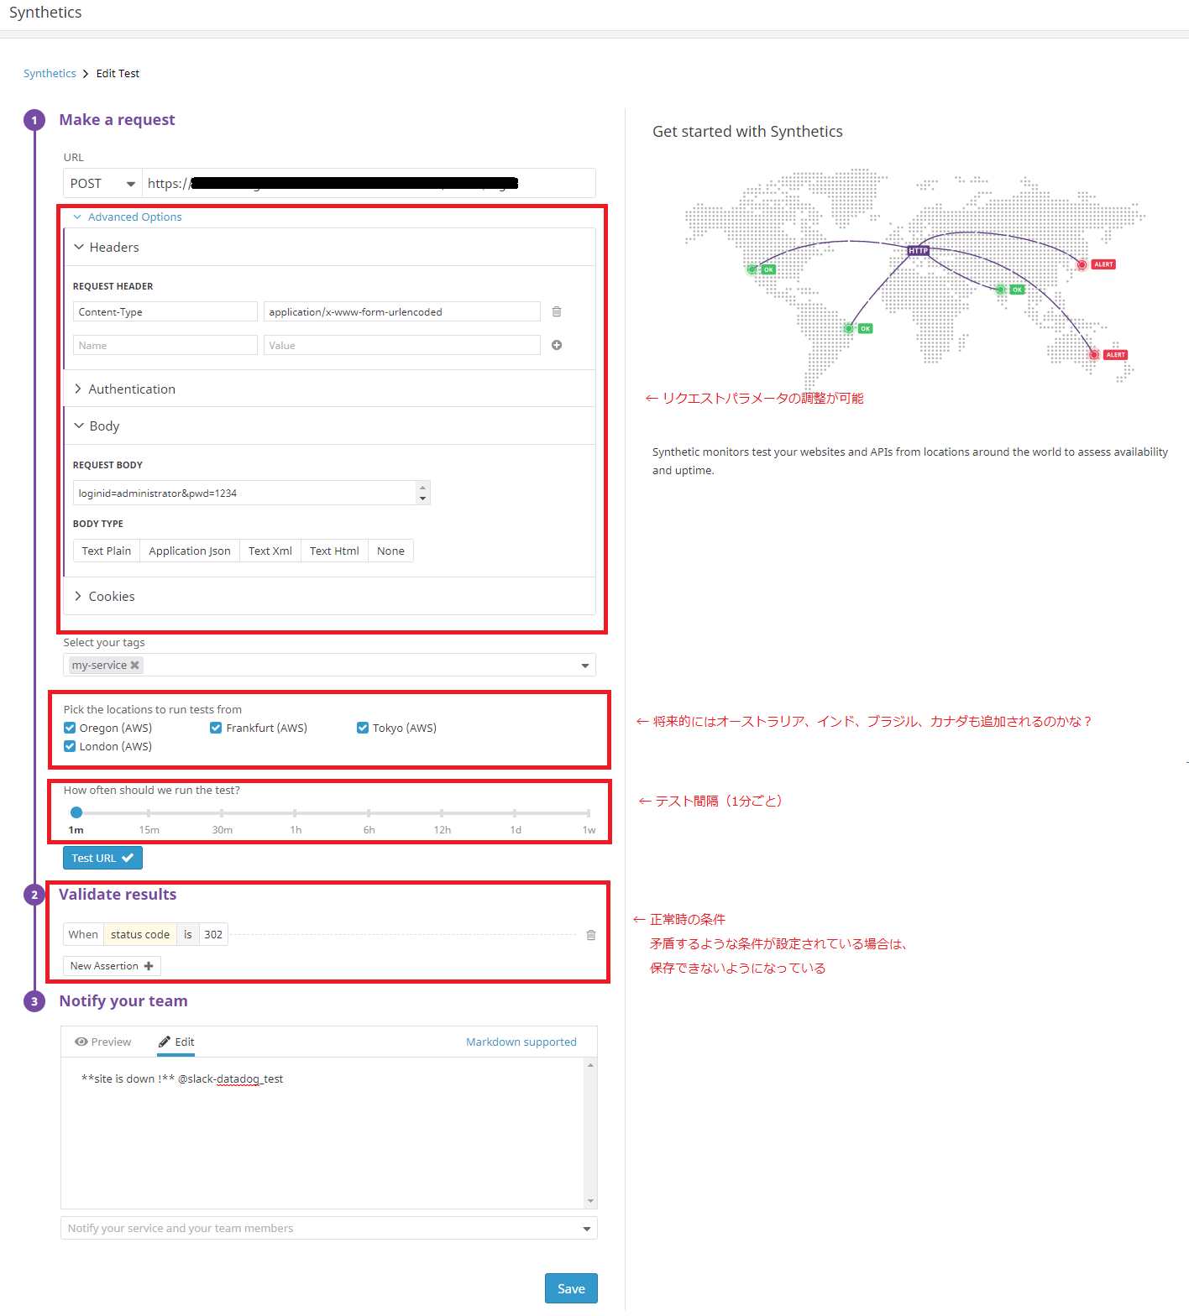Image resolution: width=1189 pixels, height=1316 pixels.
Task: Increment the request body stepper arrow up
Action: pyautogui.click(x=422, y=488)
